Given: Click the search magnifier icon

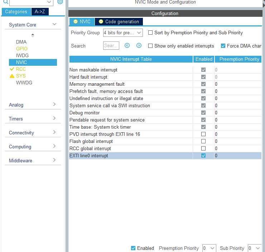Looking at the screenshot, I should tap(6, 2).
